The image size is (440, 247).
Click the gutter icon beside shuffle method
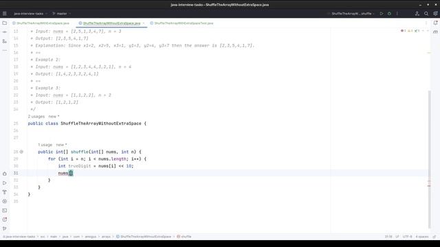click(x=21, y=152)
